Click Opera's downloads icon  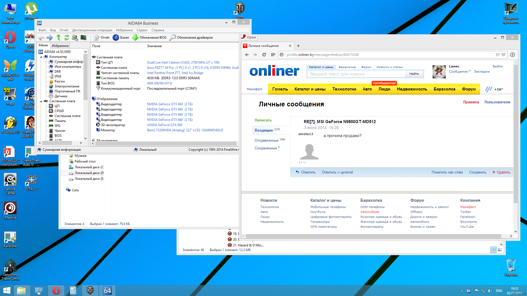512,55
